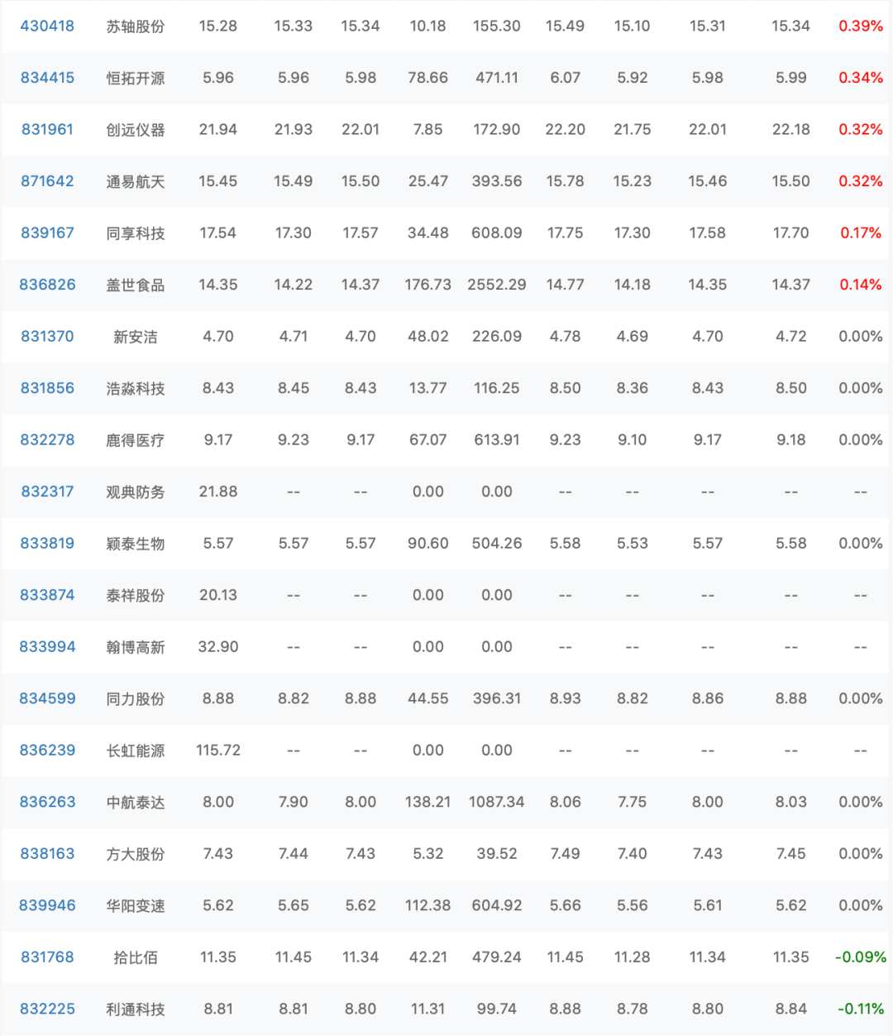Select stock name 利通科技
This screenshot has height=1036, width=893.
pos(136,1009)
